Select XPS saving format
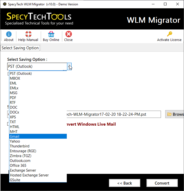The height and width of the screenshot is (191, 184). [x=38, y=117]
